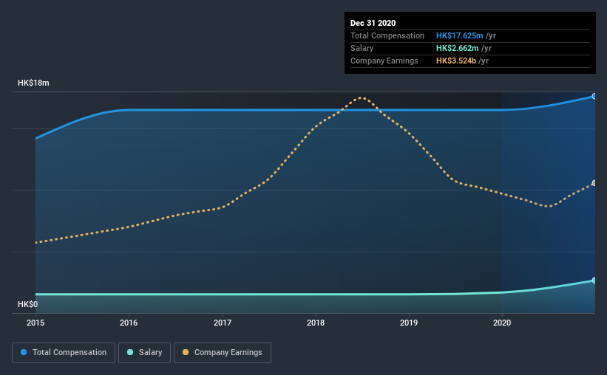The height and width of the screenshot is (375, 607).
Task: Click the blue dot in Total Compensation legend
Action: point(24,352)
